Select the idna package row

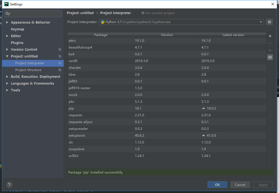(x=167, y=75)
